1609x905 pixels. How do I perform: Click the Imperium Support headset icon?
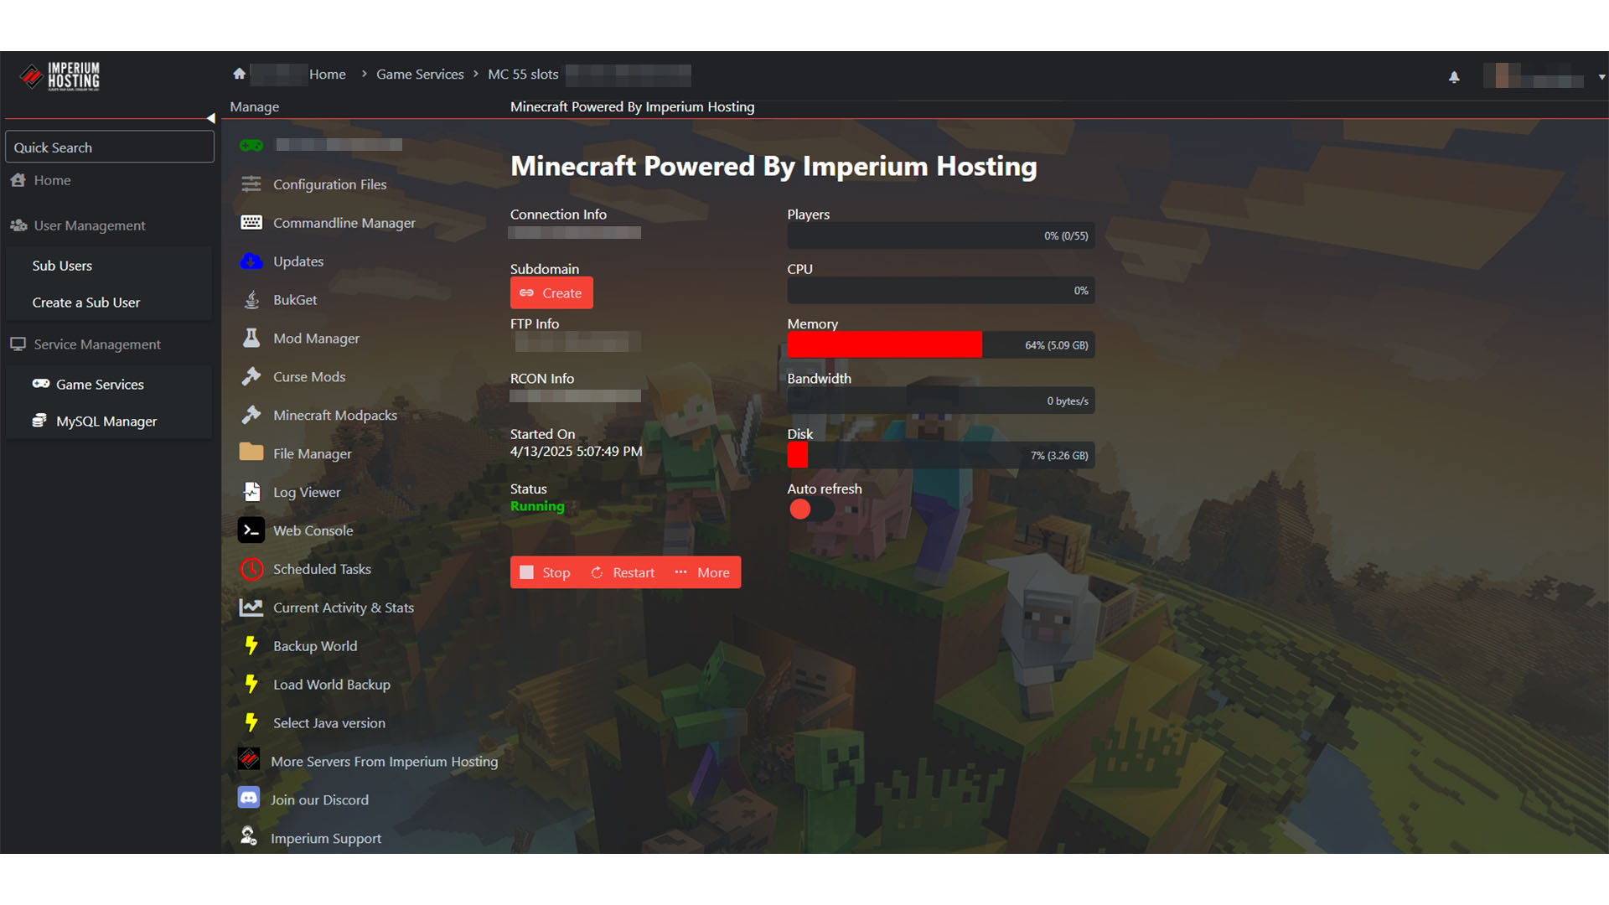coord(249,836)
